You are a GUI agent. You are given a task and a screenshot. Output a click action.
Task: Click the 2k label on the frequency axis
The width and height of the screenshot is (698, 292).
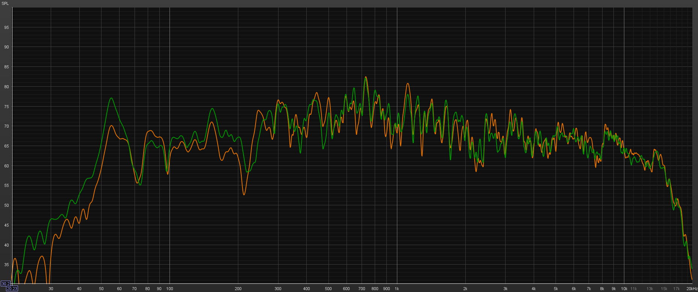(x=465, y=289)
